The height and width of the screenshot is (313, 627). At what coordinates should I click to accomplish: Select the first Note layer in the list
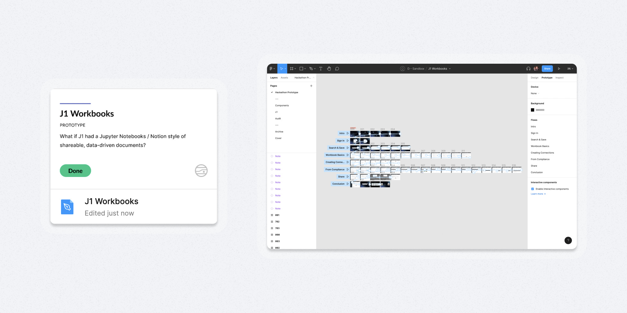click(278, 156)
